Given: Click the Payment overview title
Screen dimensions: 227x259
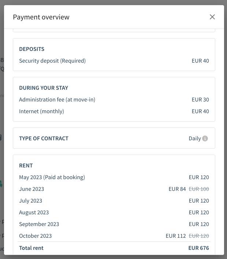Looking at the screenshot, I should [x=41, y=17].
